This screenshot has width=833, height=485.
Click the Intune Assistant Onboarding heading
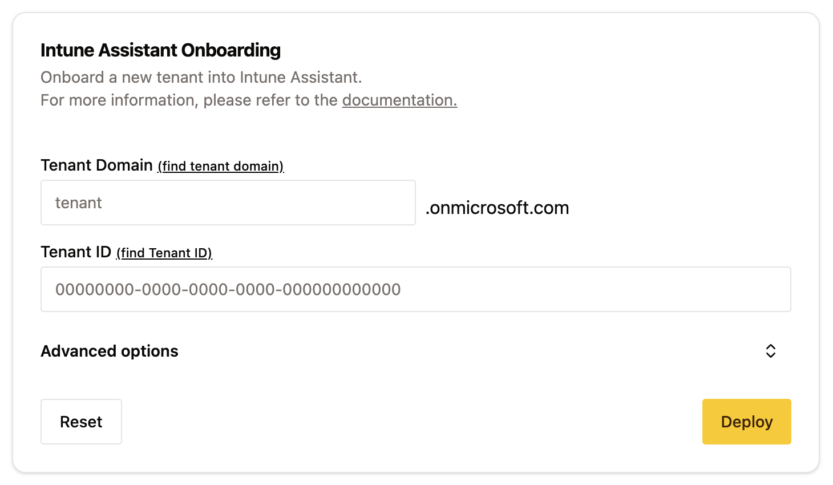coord(160,50)
